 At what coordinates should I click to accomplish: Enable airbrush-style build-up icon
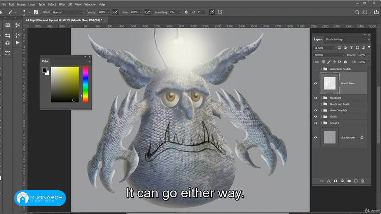point(148,12)
